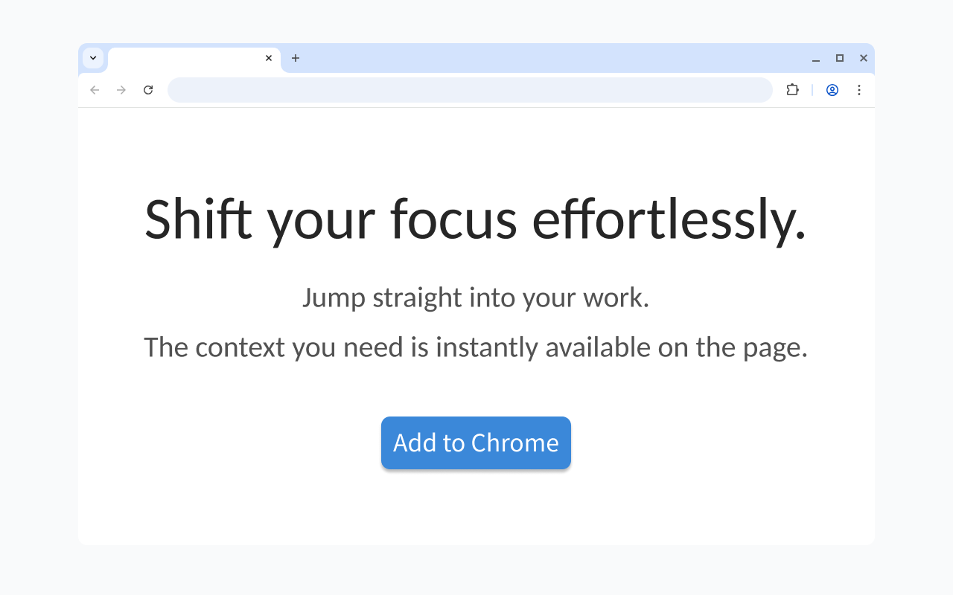Reload the page with refresh icon

(148, 90)
